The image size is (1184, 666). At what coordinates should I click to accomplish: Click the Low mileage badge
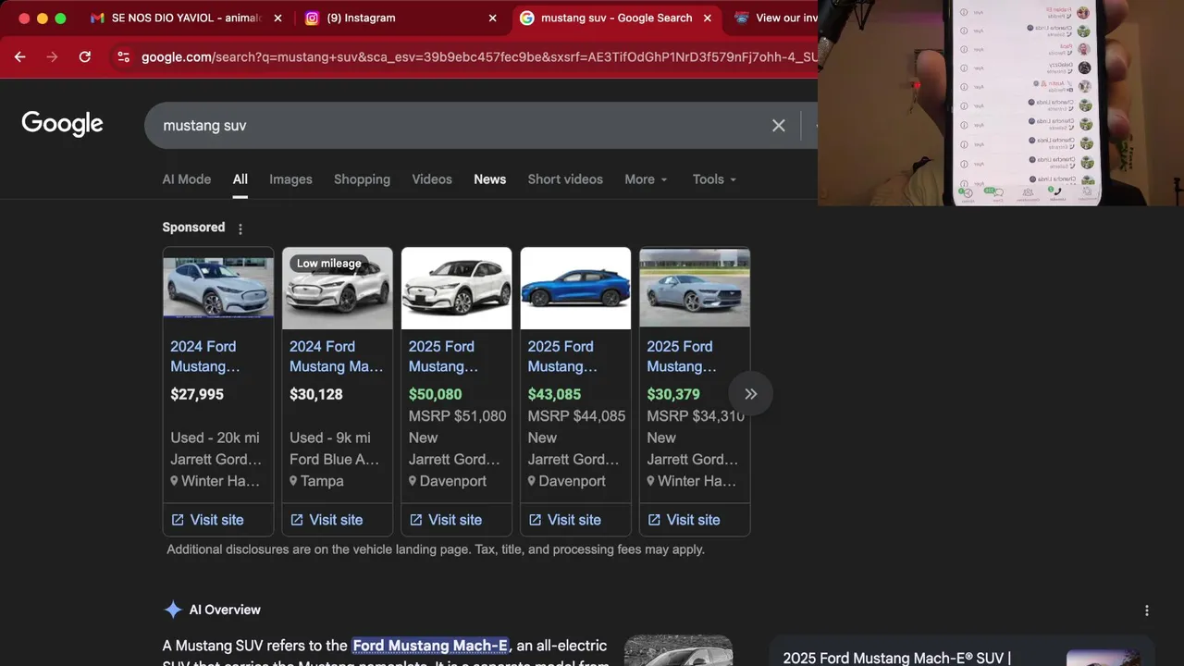tap(328, 264)
